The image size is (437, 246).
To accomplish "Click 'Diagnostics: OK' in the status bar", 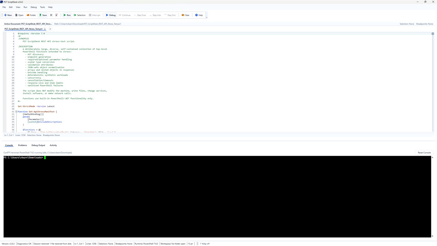I will point(24,244).
